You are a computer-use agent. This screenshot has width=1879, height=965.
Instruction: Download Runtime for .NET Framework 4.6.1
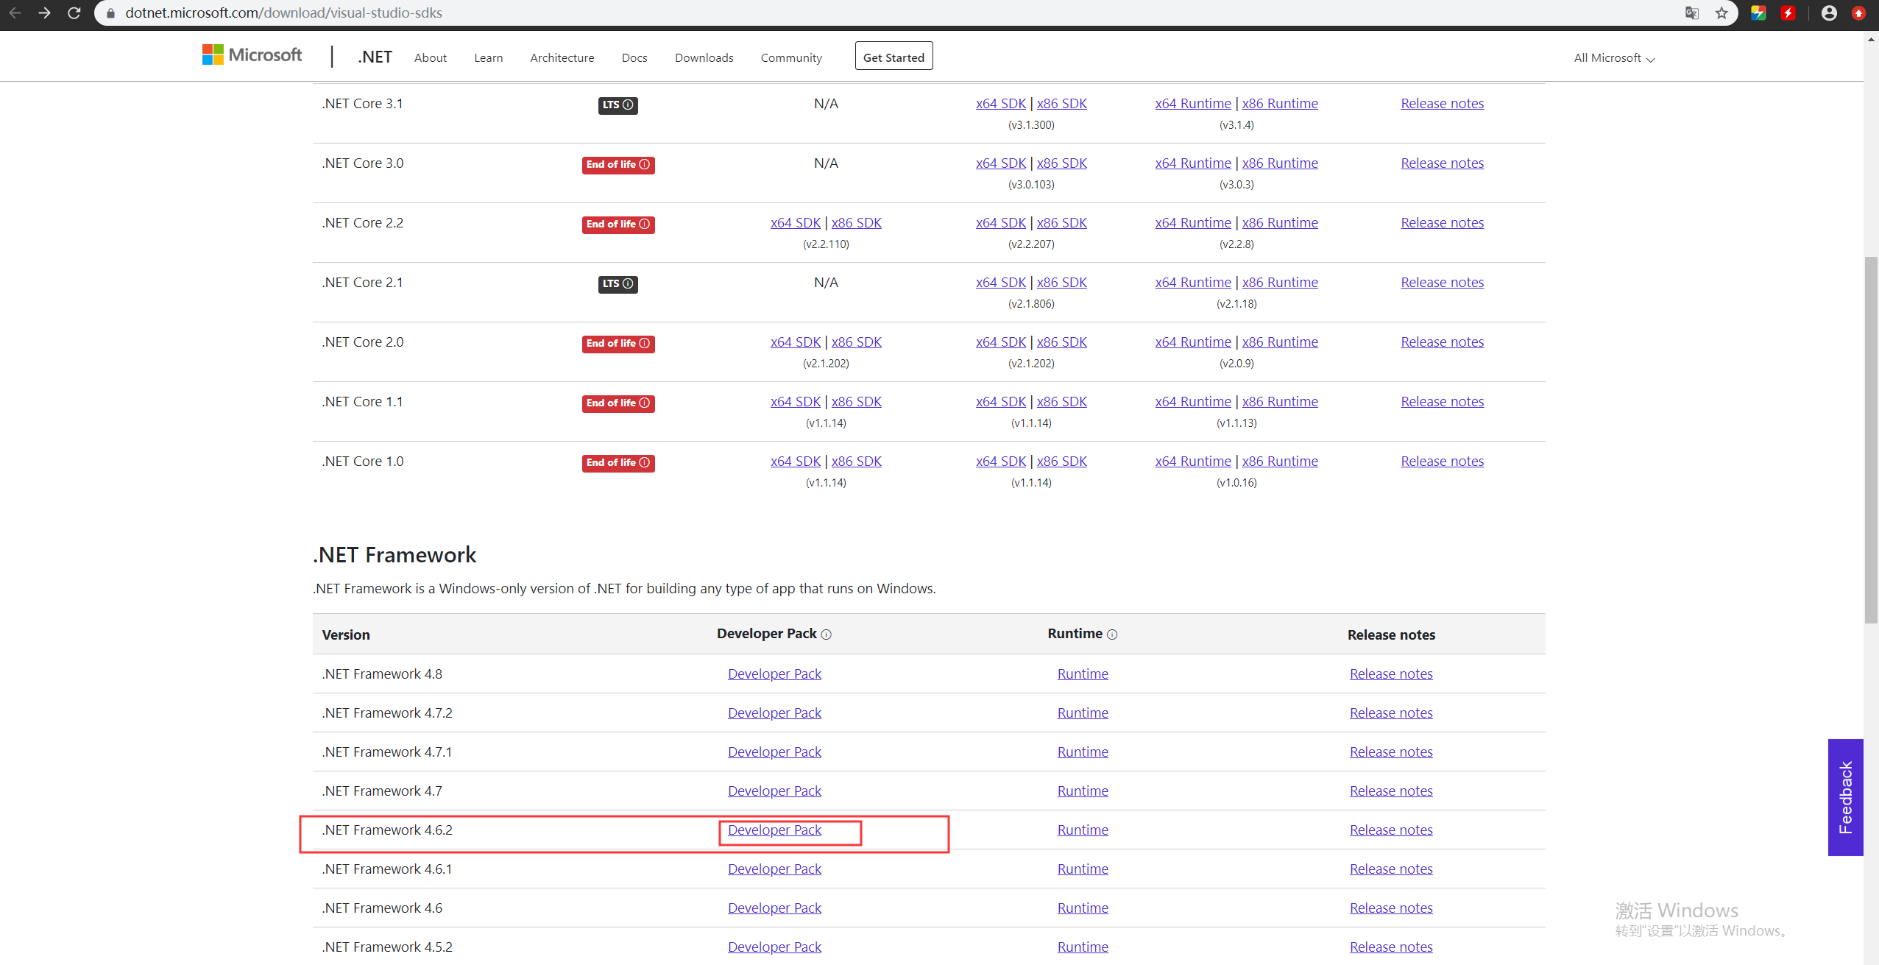[x=1083, y=869]
